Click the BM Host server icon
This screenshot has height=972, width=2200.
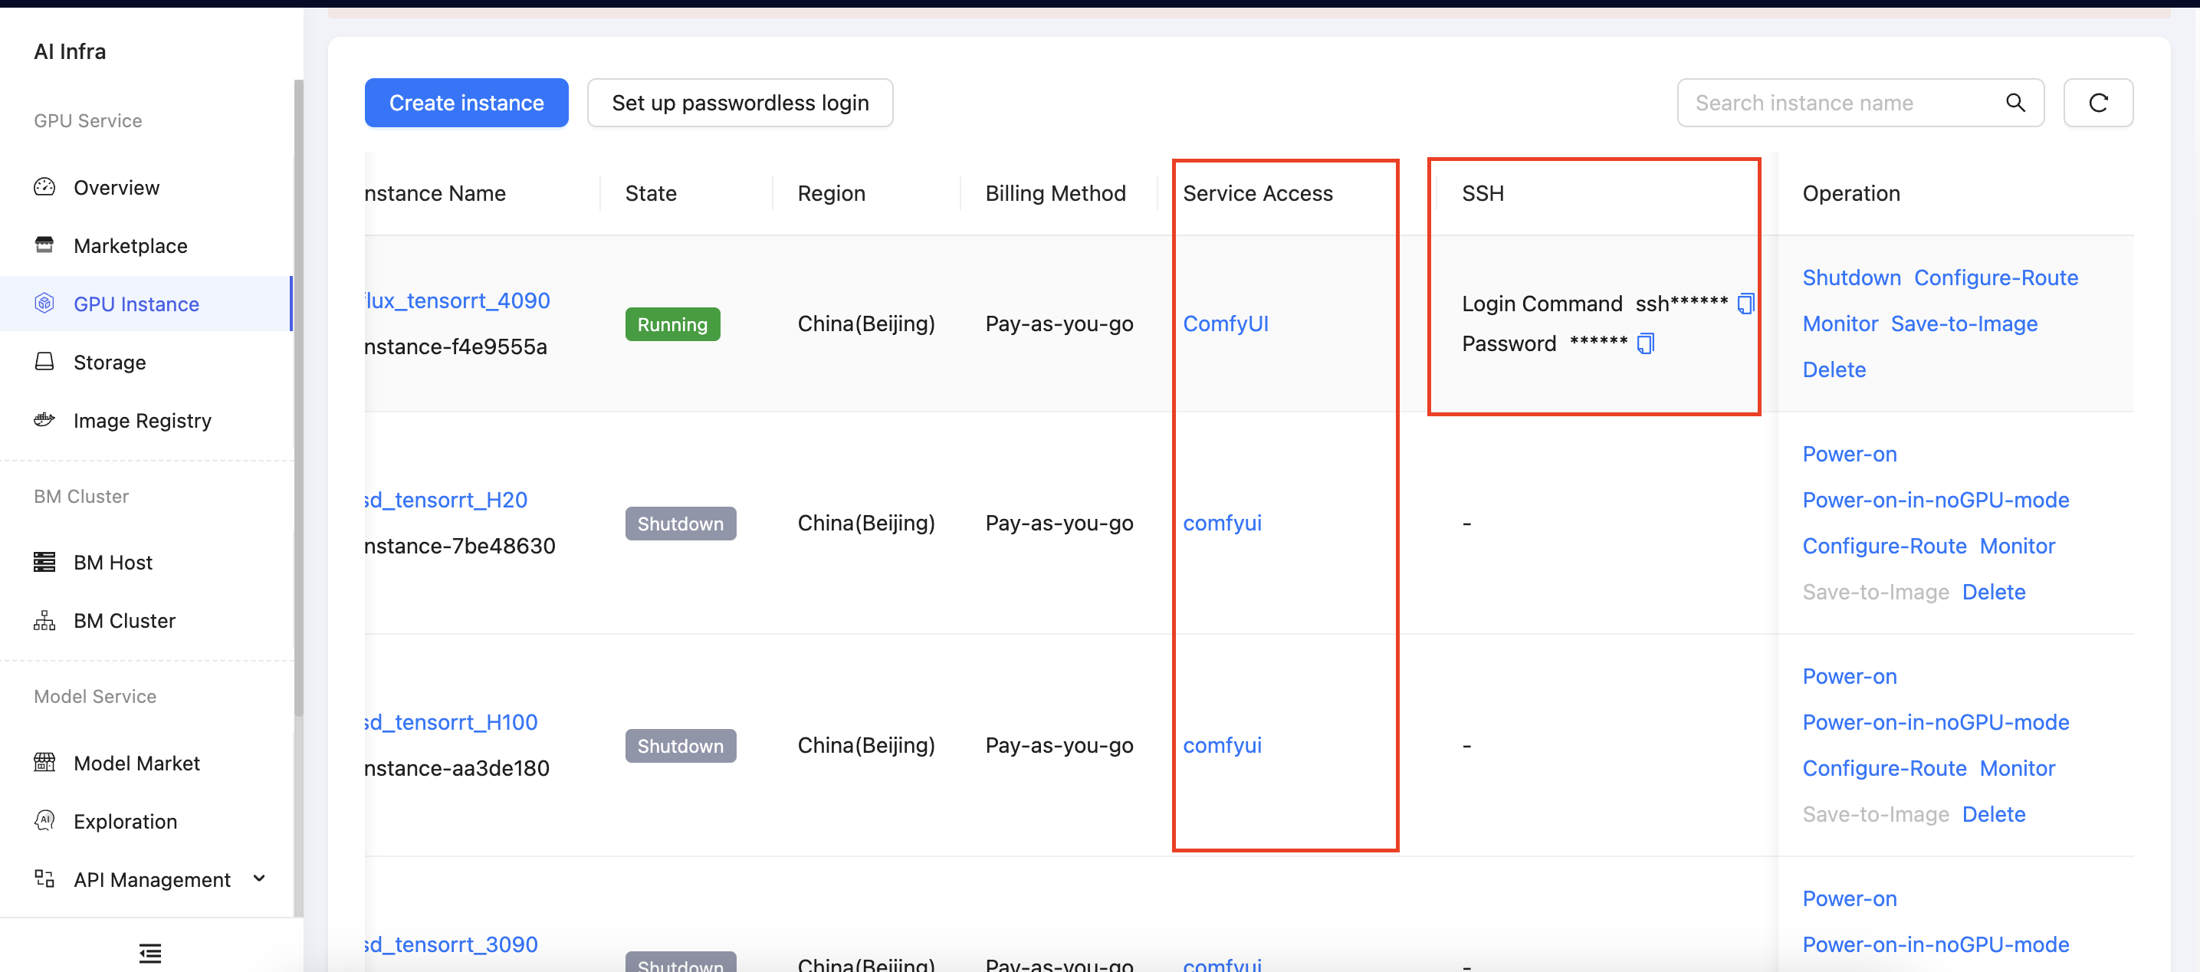click(44, 562)
